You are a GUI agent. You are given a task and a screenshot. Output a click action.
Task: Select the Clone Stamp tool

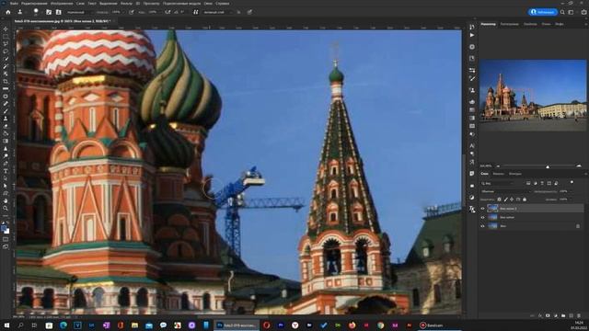[x=6, y=119]
